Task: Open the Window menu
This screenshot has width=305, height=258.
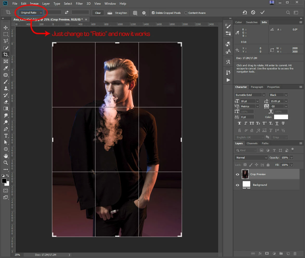Action: (110, 3)
